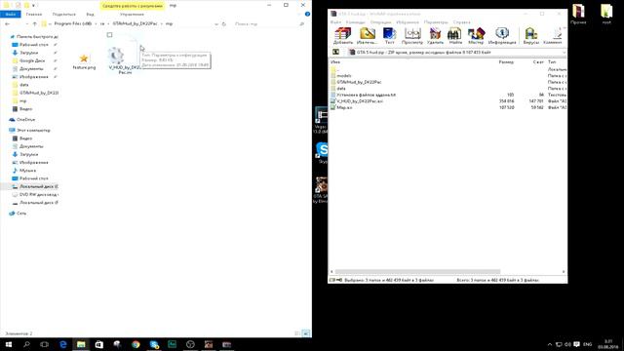Click the Извлечь (Extract) icon in WinRAR
The height and width of the screenshot is (351, 624).
pyautogui.click(x=367, y=36)
